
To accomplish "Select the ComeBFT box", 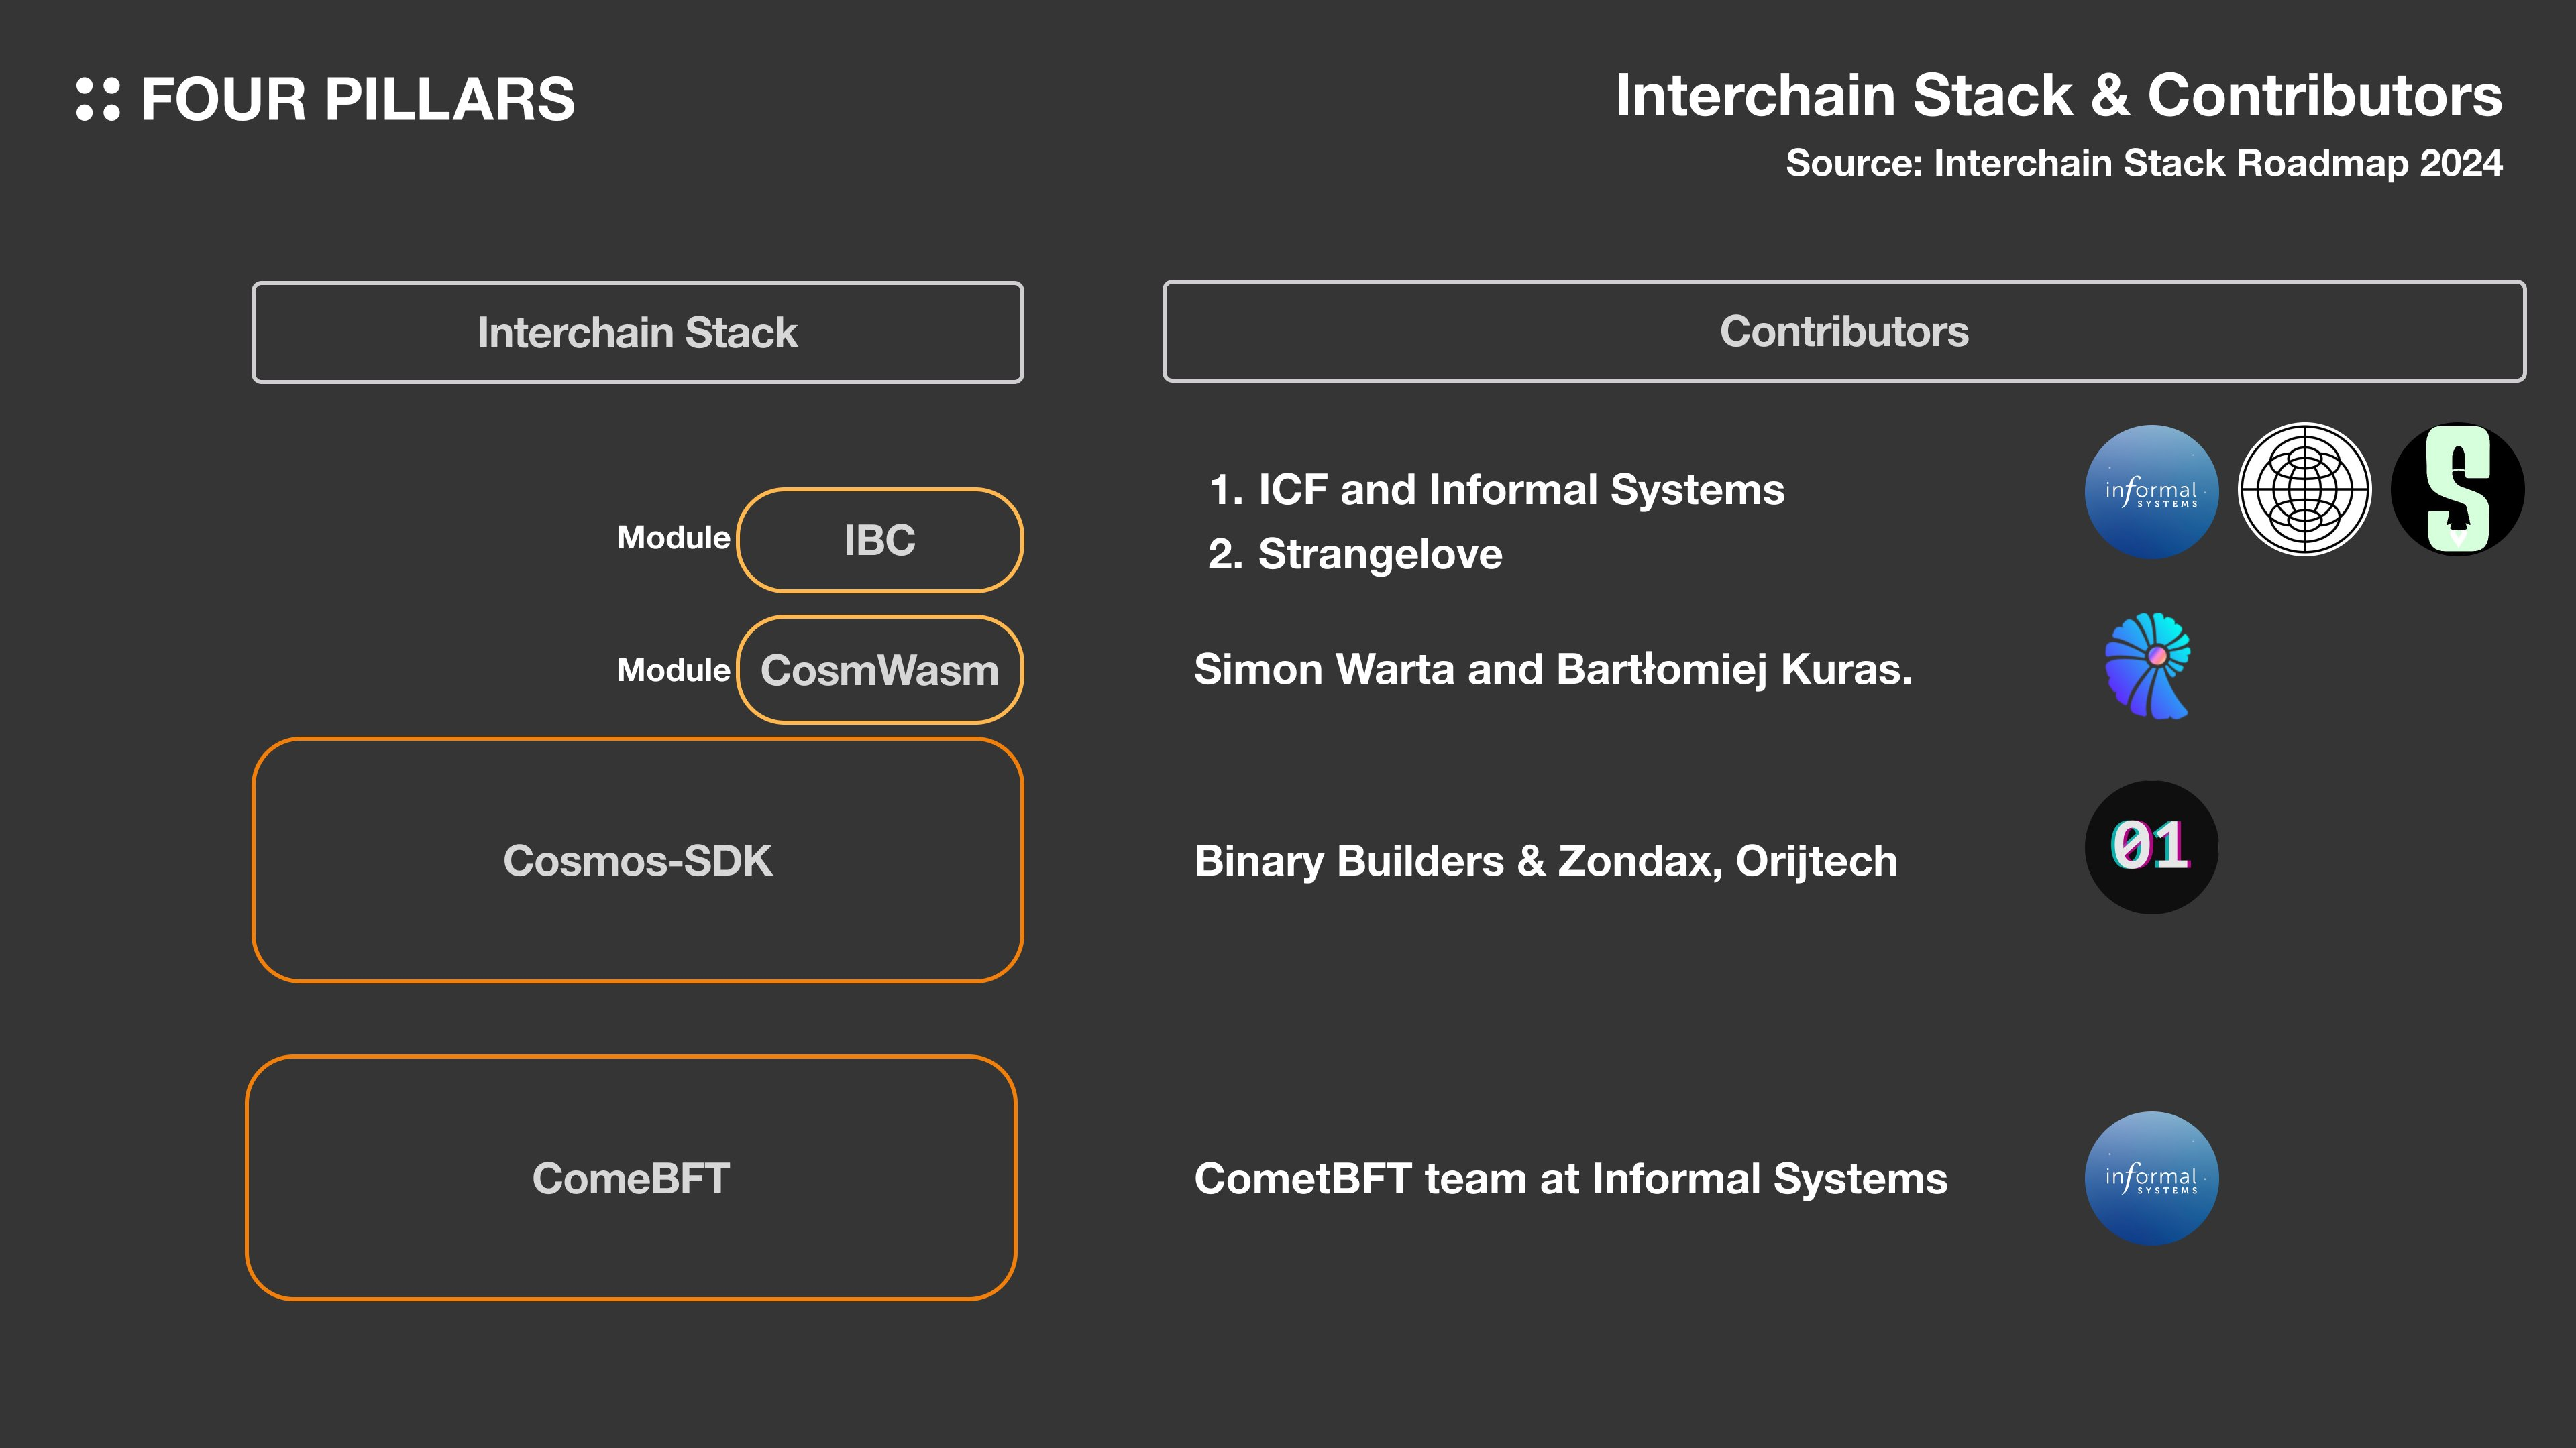I will [631, 1179].
